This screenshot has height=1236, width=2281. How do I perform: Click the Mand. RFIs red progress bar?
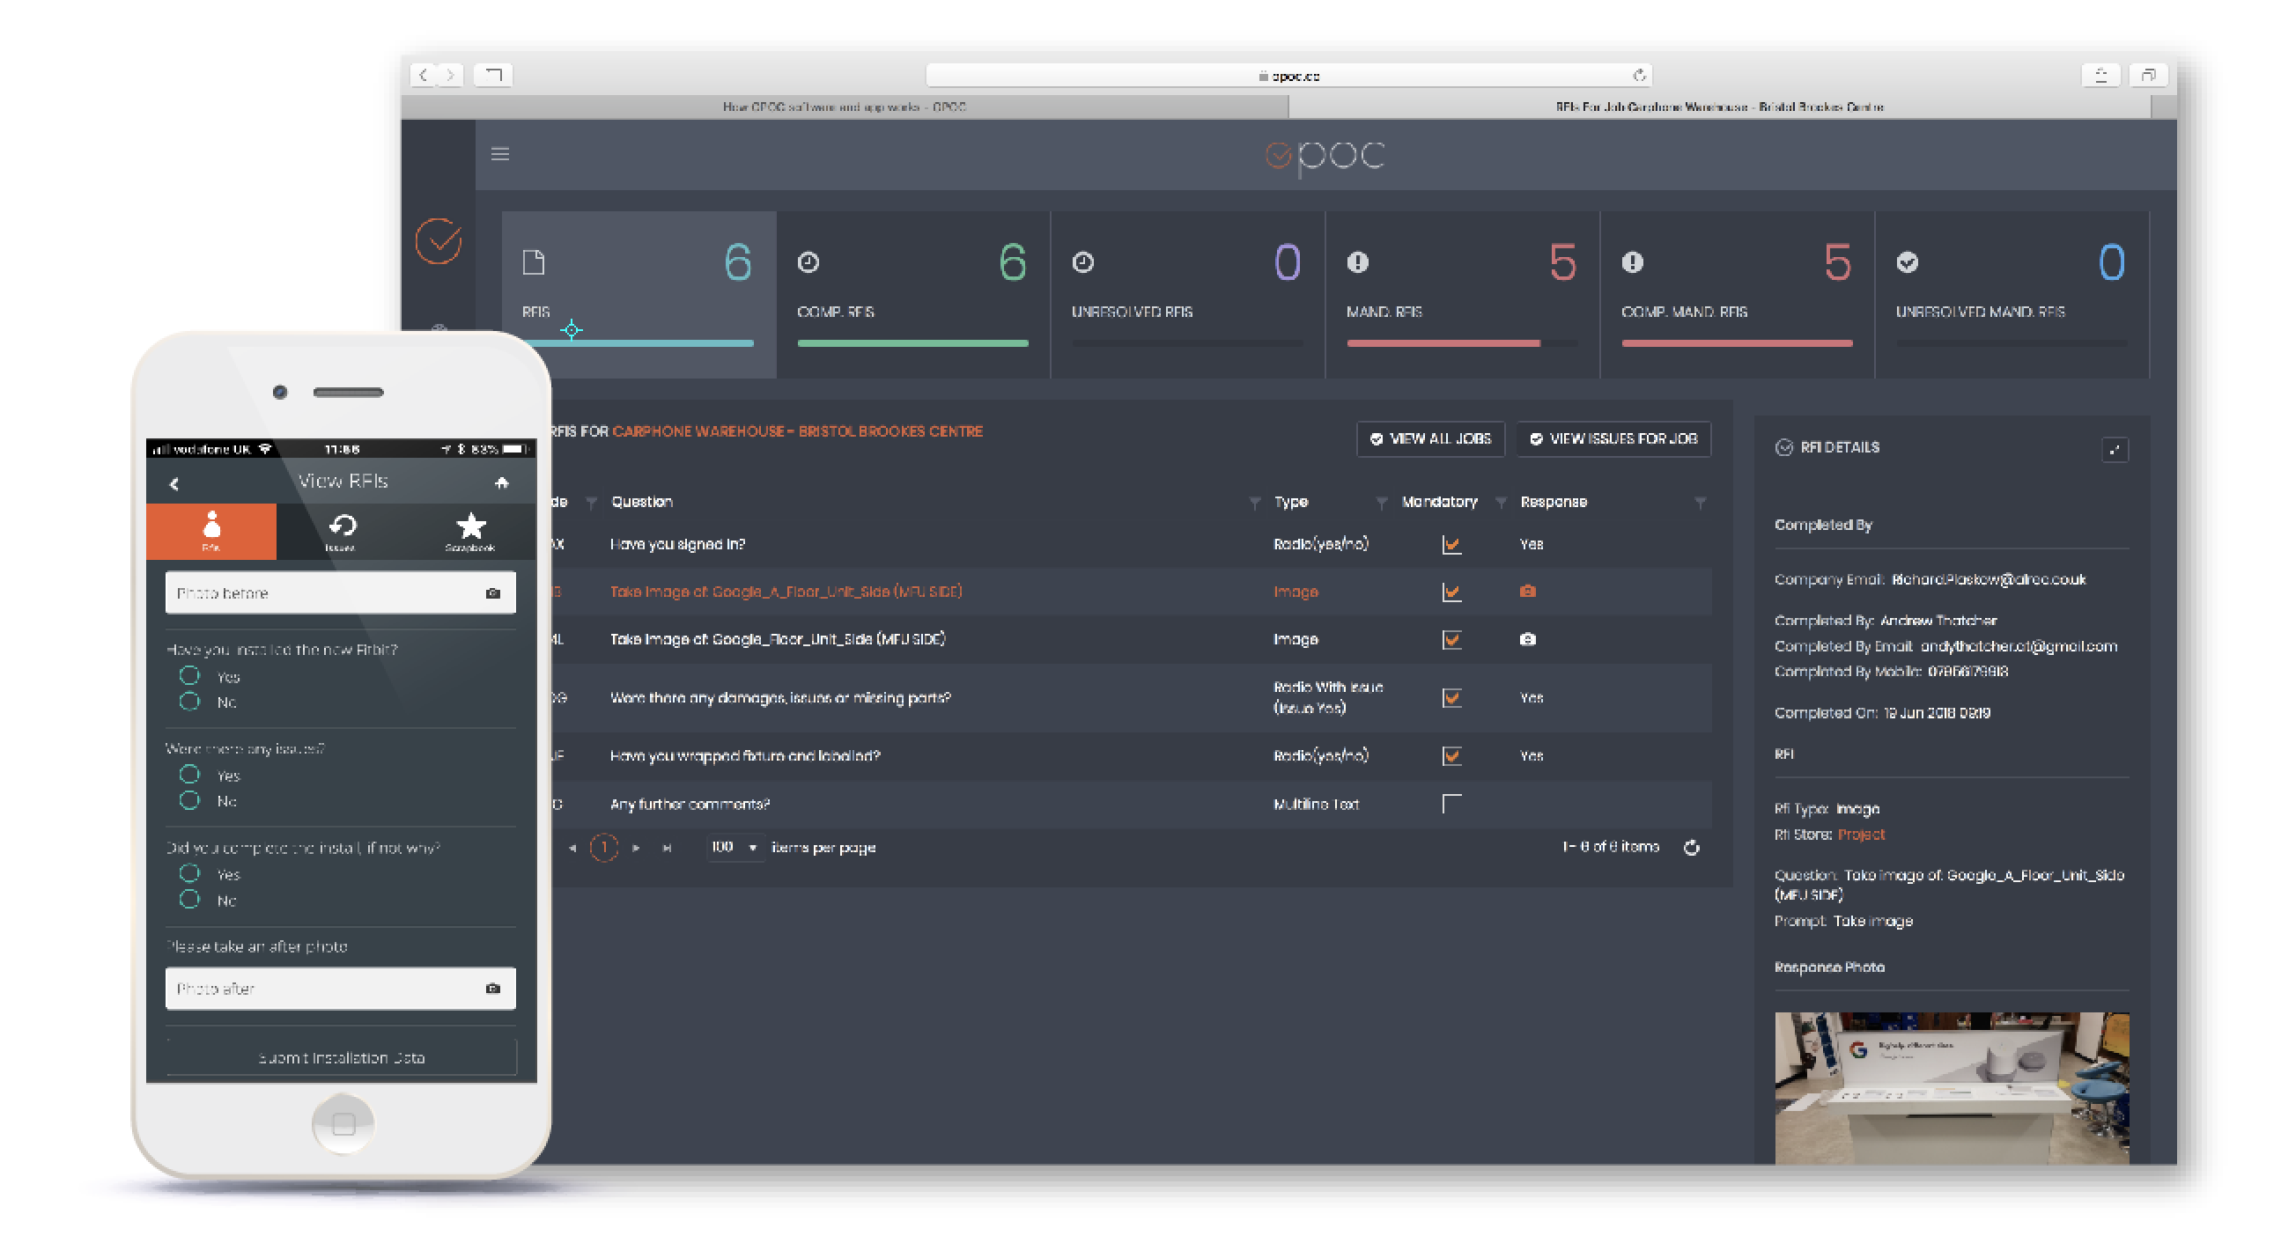point(1443,342)
